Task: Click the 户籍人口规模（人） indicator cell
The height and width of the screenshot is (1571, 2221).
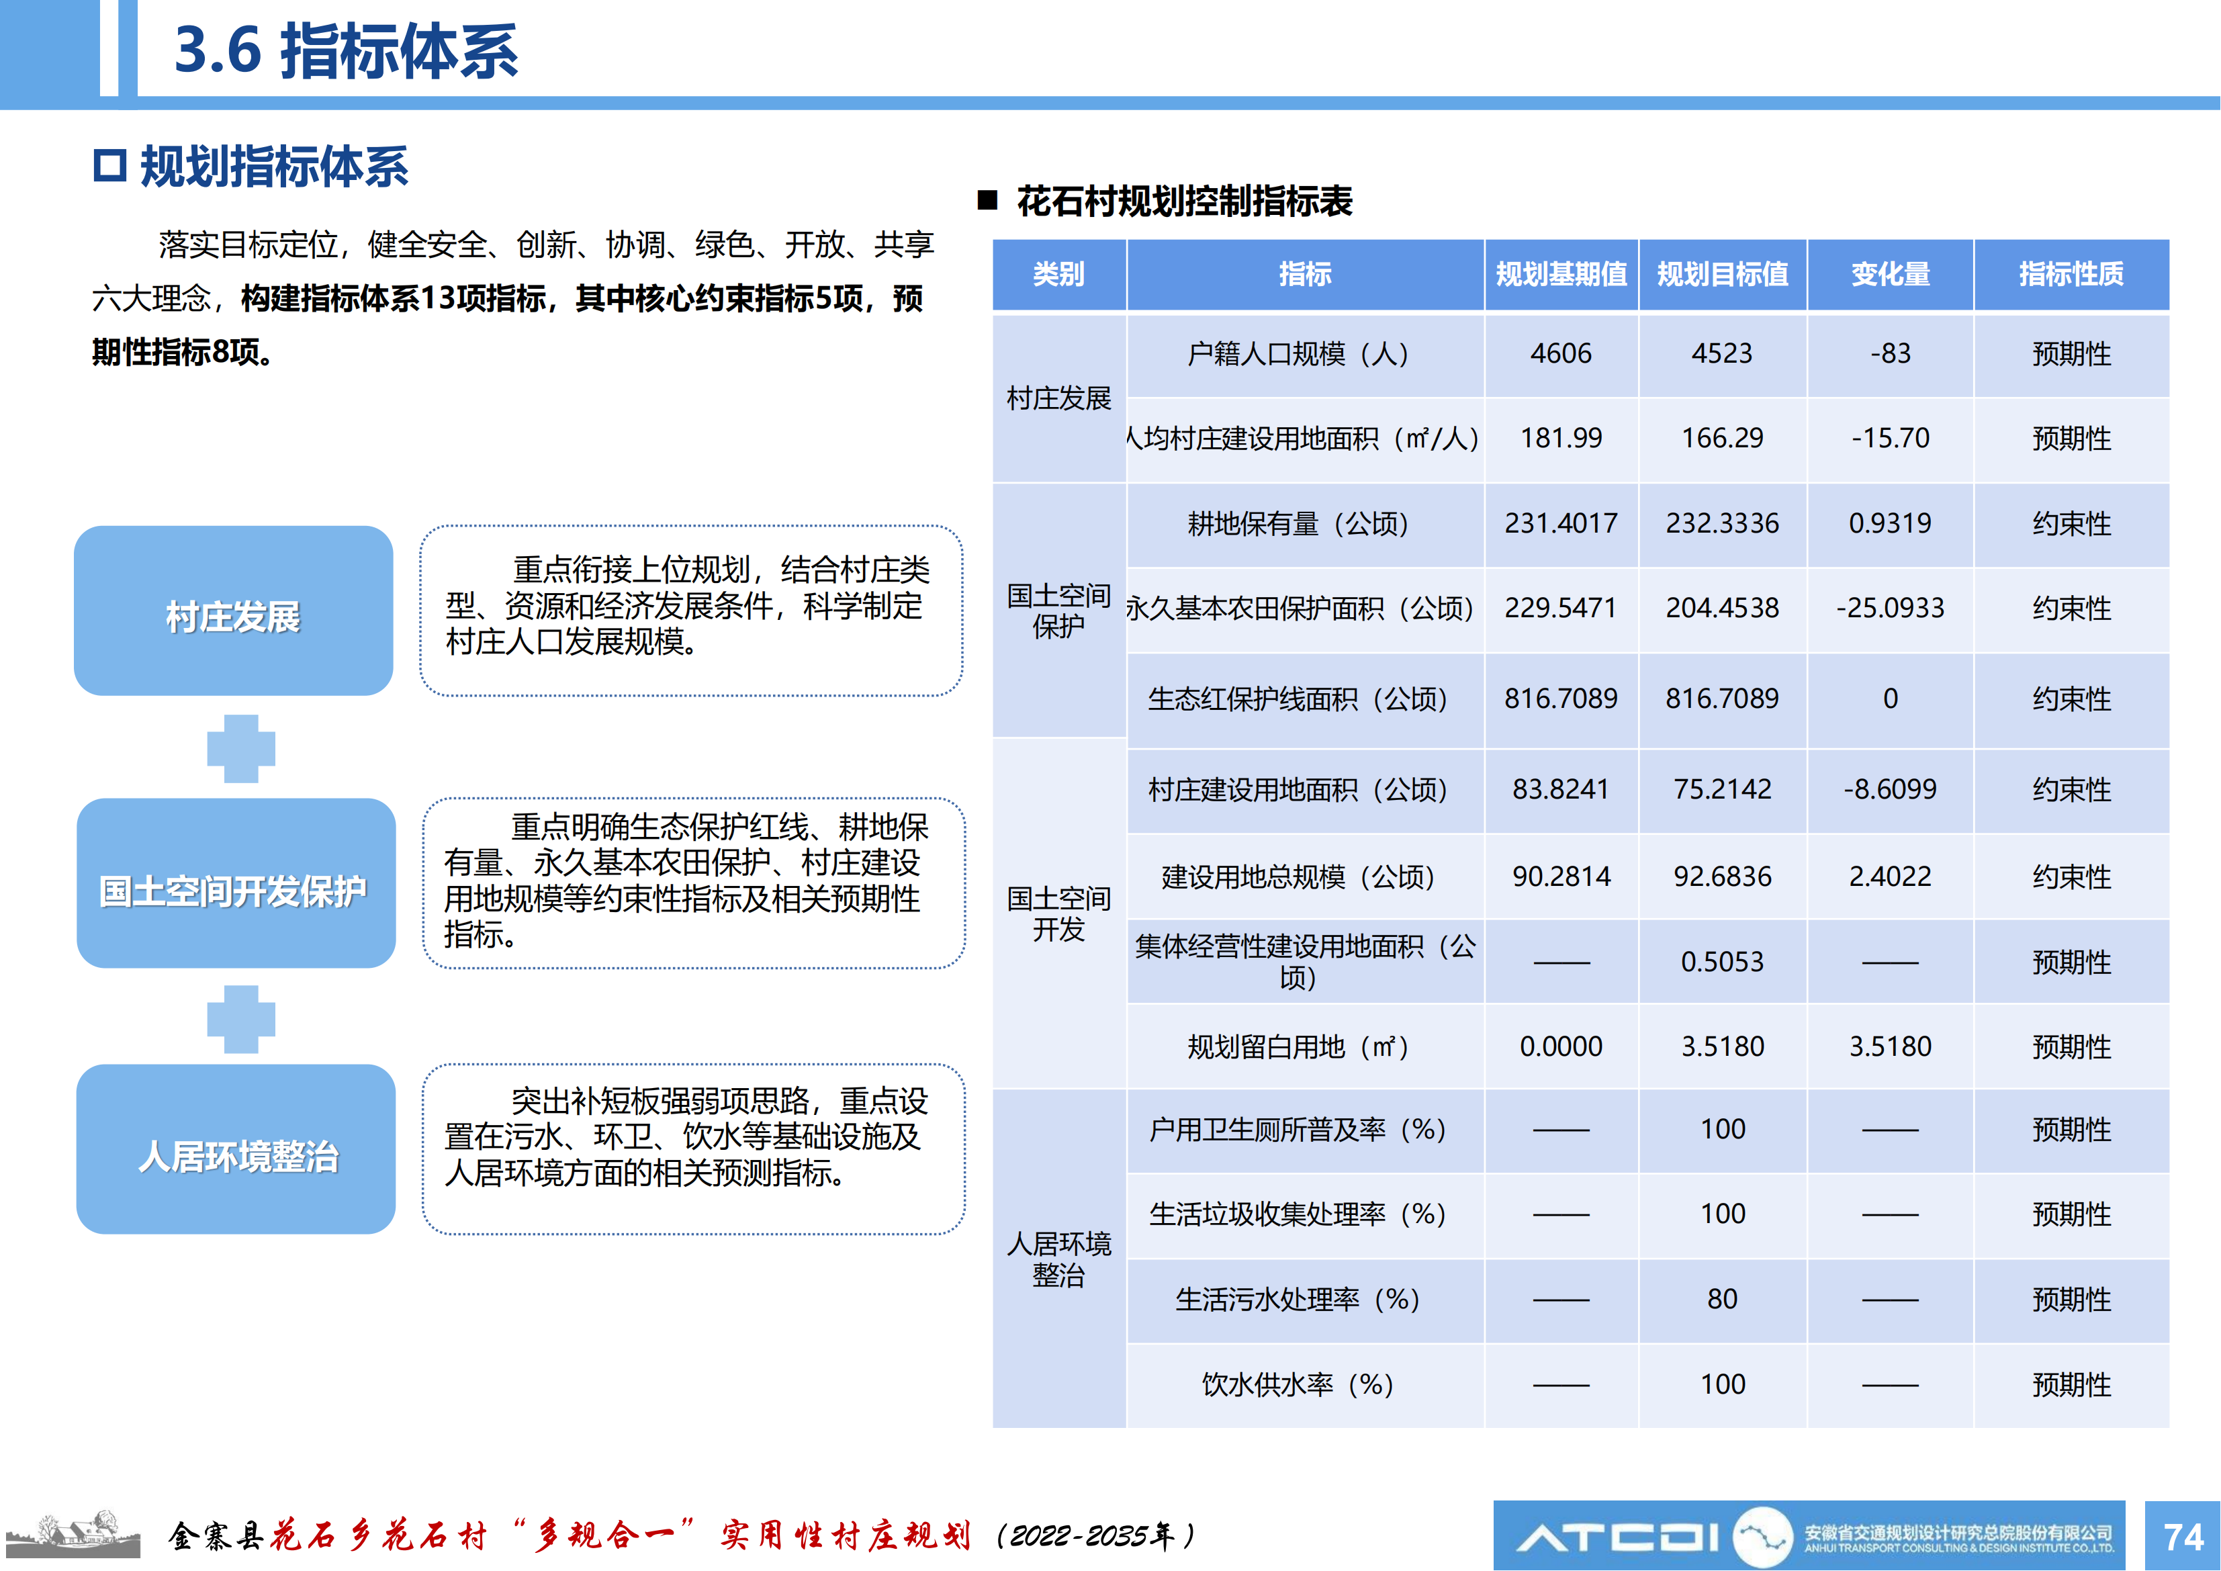Action: click(x=1306, y=355)
